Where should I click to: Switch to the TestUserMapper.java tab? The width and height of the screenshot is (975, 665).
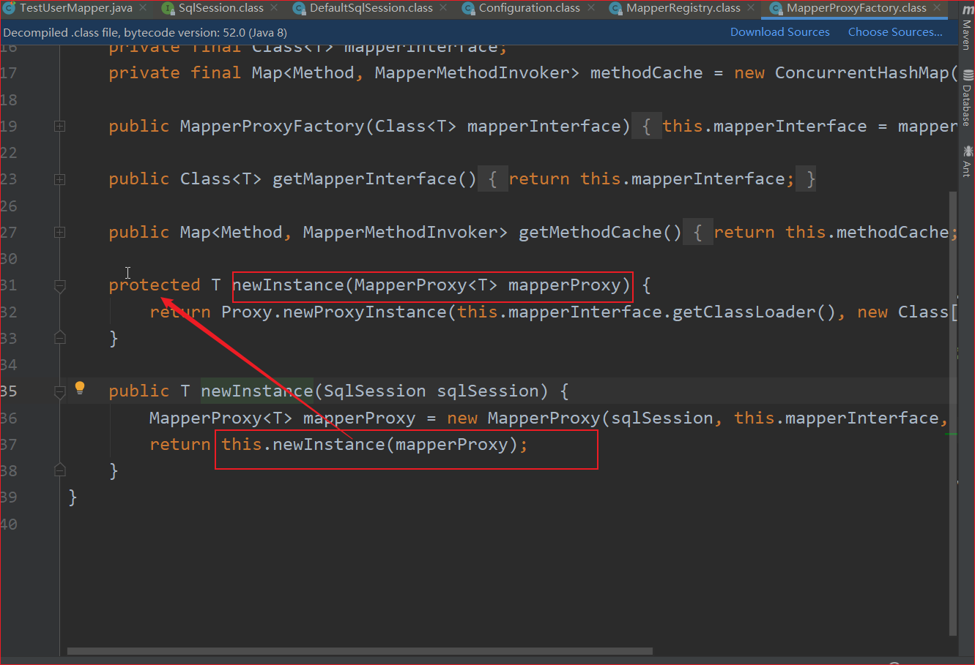click(x=75, y=8)
